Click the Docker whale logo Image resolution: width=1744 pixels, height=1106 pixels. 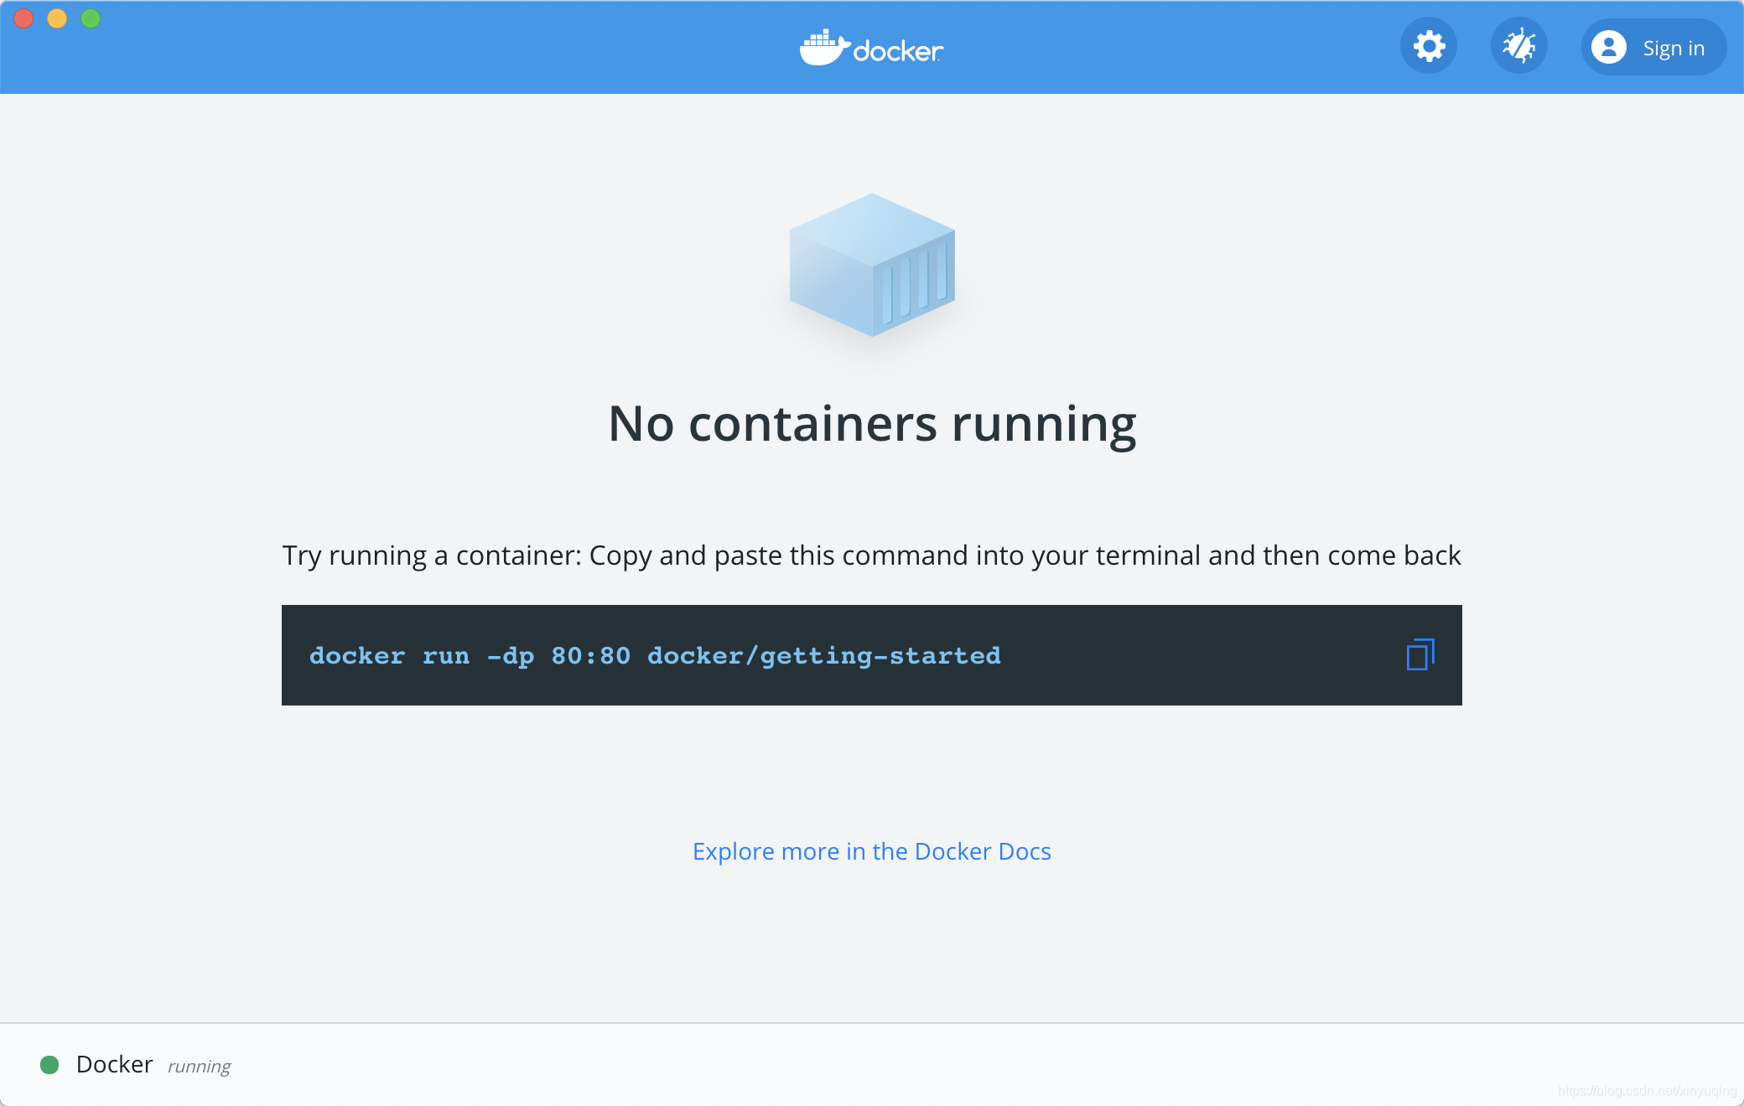[x=872, y=48]
